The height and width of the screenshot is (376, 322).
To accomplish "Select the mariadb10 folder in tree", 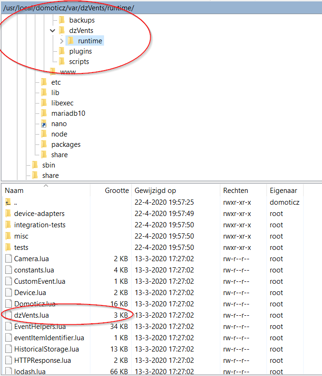I will [68, 113].
